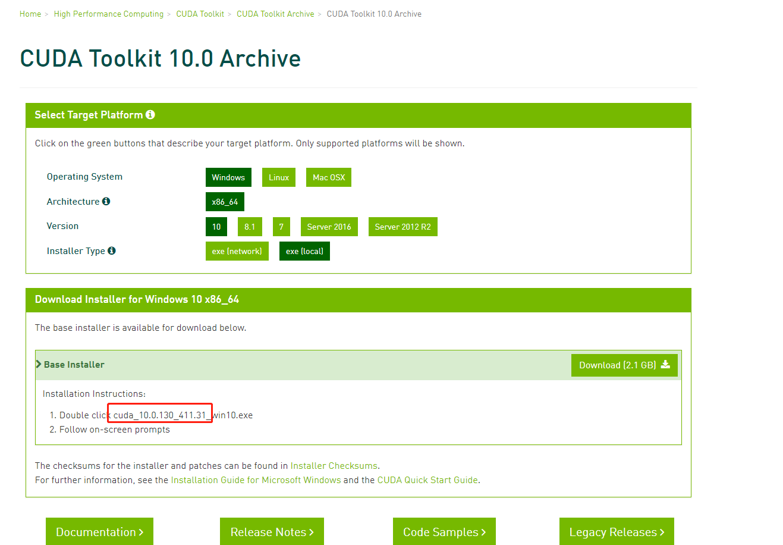The width and height of the screenshot is (783, 545).
Task: Open the Legacy Releases page
Action: pyautogui.click(x=617, y=532)
